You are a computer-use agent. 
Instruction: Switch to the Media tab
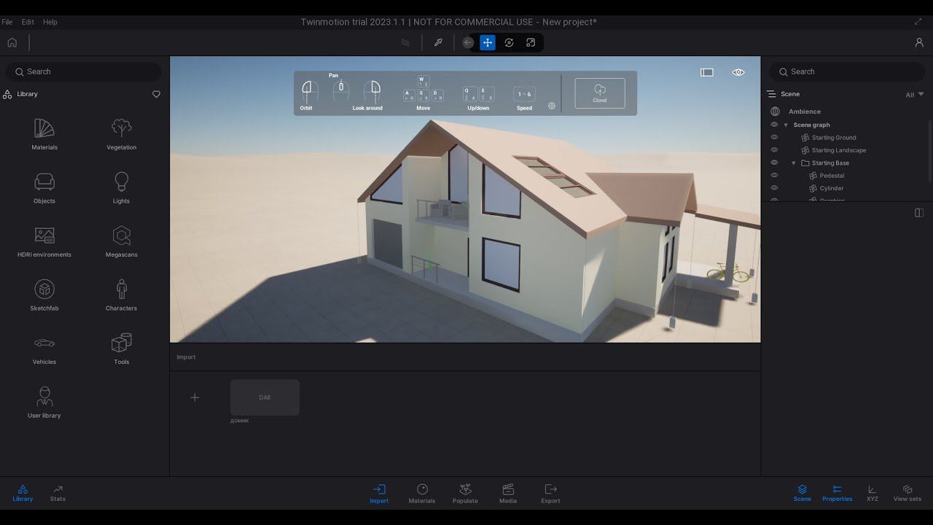[x=508, y=494]
